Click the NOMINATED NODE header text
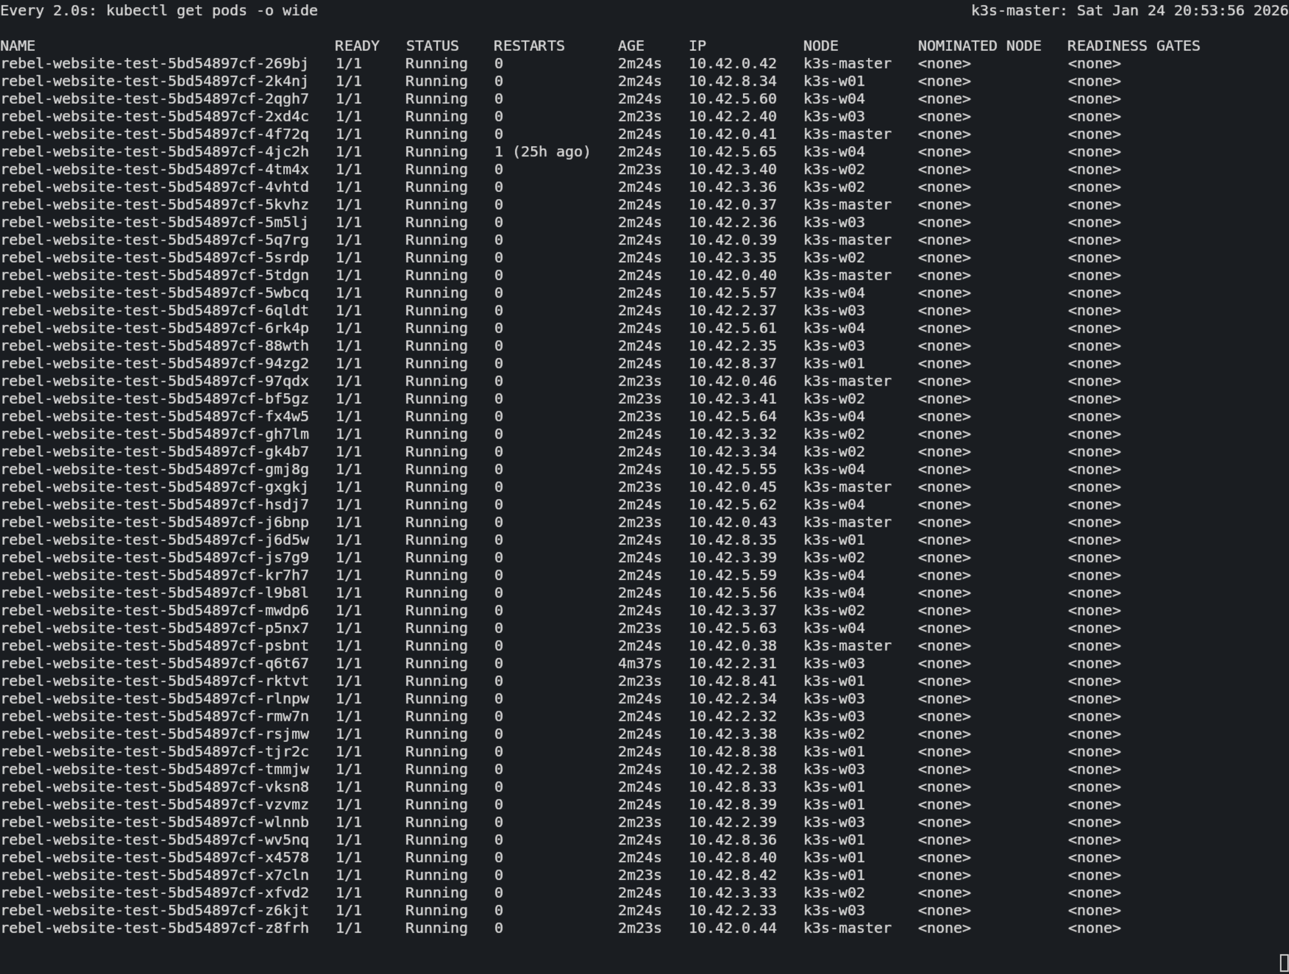 979,46
